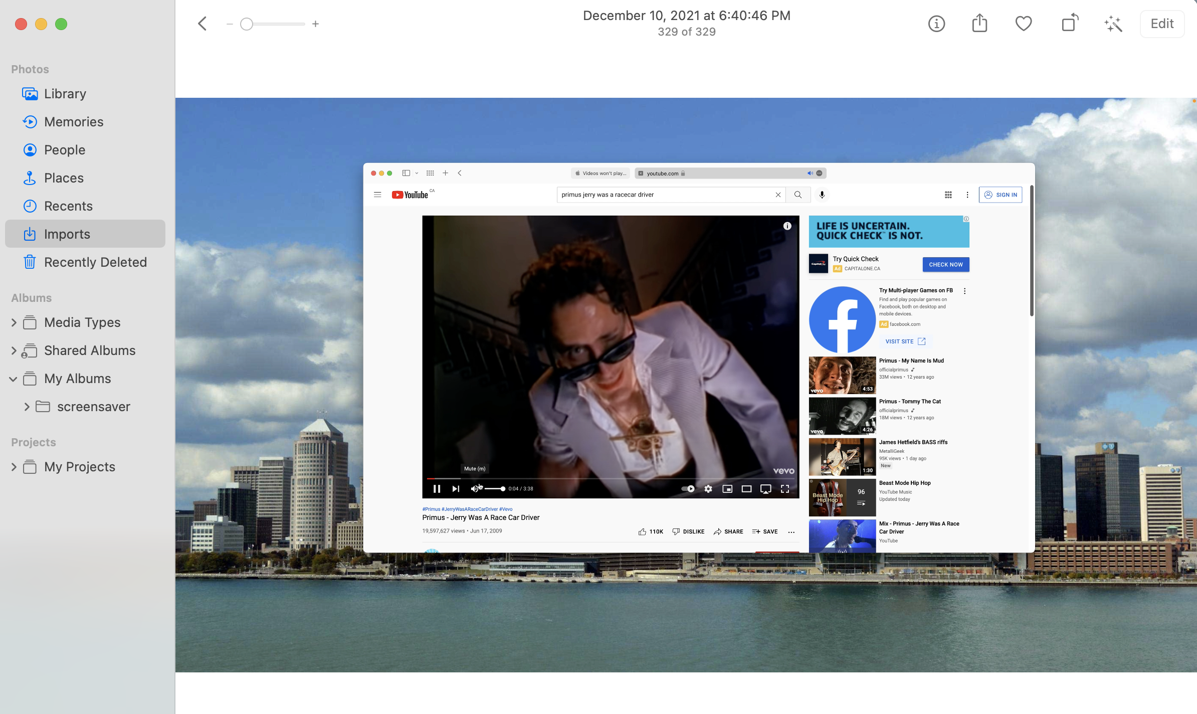Toggle favorite with the heart icon

1023,24
